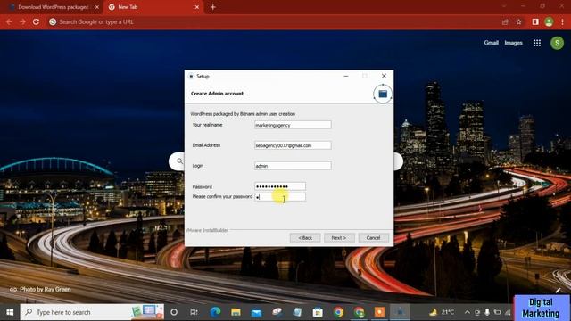Click the Next button in Setup
The height and width of the screenshot is (321, 571).
[x=339, y=238]
